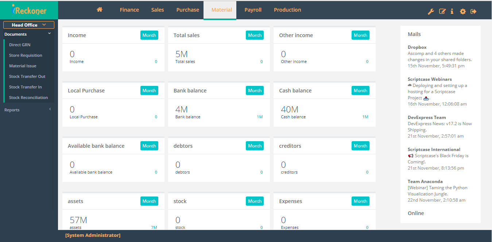Toggle the Month filter on Expenses widget
This screenshot has height=242, width=492.
click(x=360, y=201)
